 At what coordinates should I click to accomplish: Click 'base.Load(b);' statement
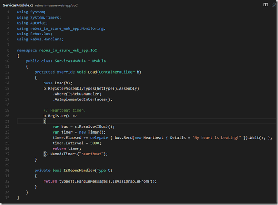pyautogui.click(x=58, y=83)
